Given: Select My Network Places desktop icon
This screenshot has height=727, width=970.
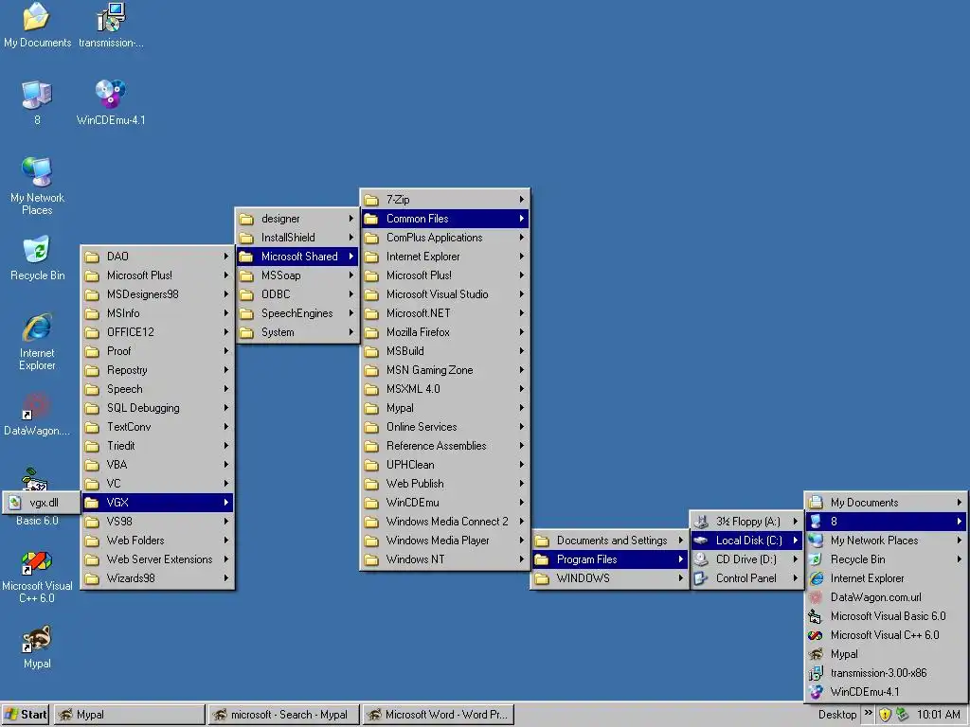Looking at the screenshot, I should (37, 186).
